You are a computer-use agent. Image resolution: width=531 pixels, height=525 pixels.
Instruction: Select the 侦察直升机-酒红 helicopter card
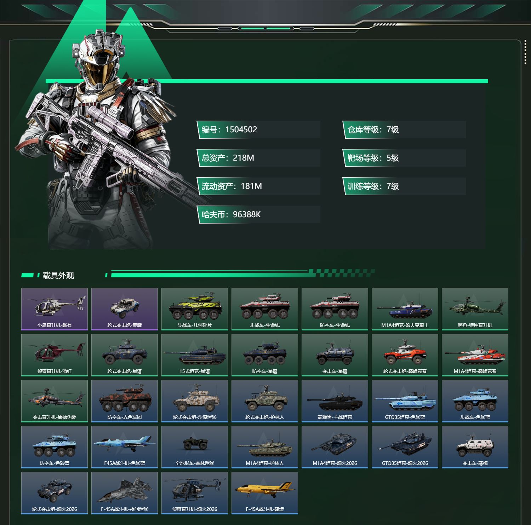(x=55, y=355)
